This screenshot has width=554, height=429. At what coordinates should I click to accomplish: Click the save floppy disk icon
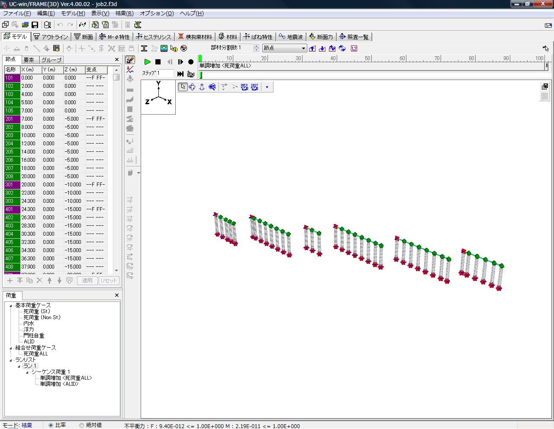tap(35, 25)
